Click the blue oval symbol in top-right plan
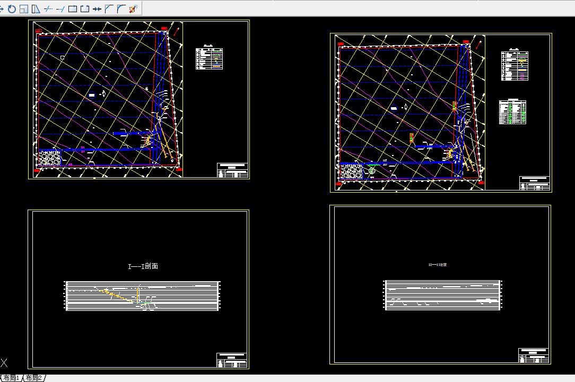The height and width of the screenshot is (382, 575). pos(394,108)
